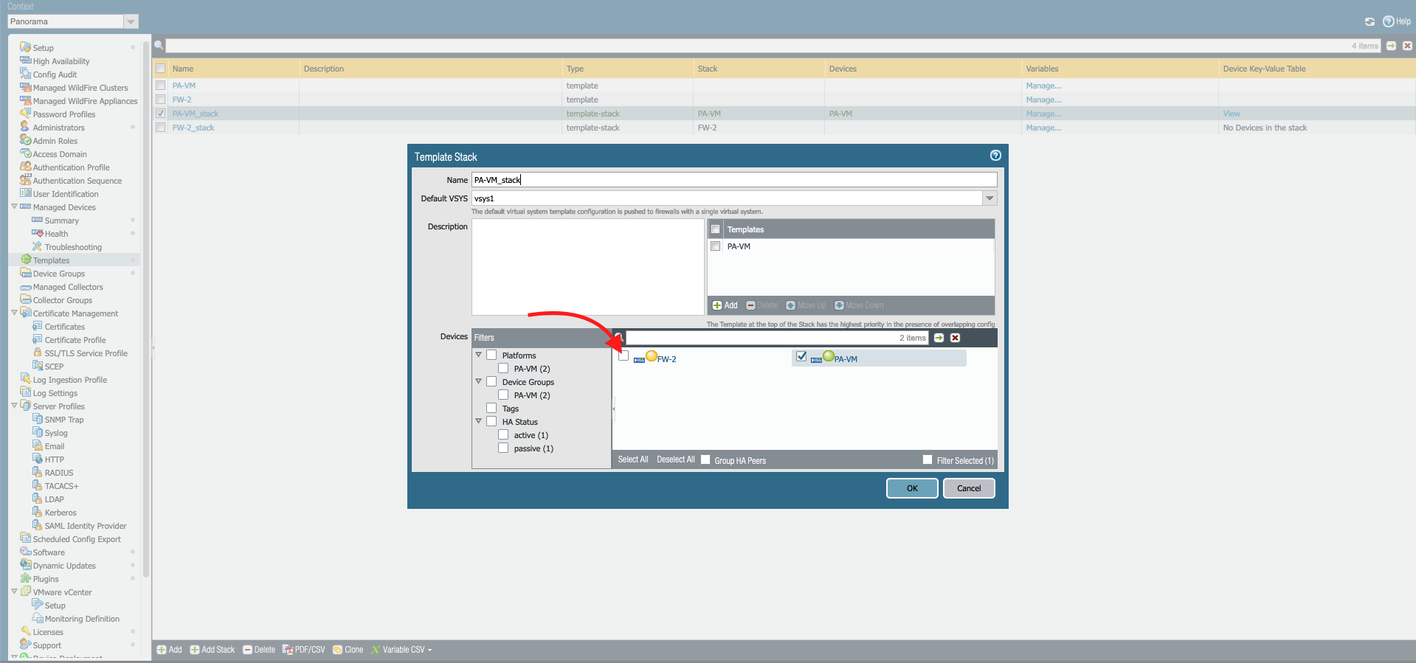Enable the Group HA Peers checkbox
1416x663 pixels.
point(705,459)
